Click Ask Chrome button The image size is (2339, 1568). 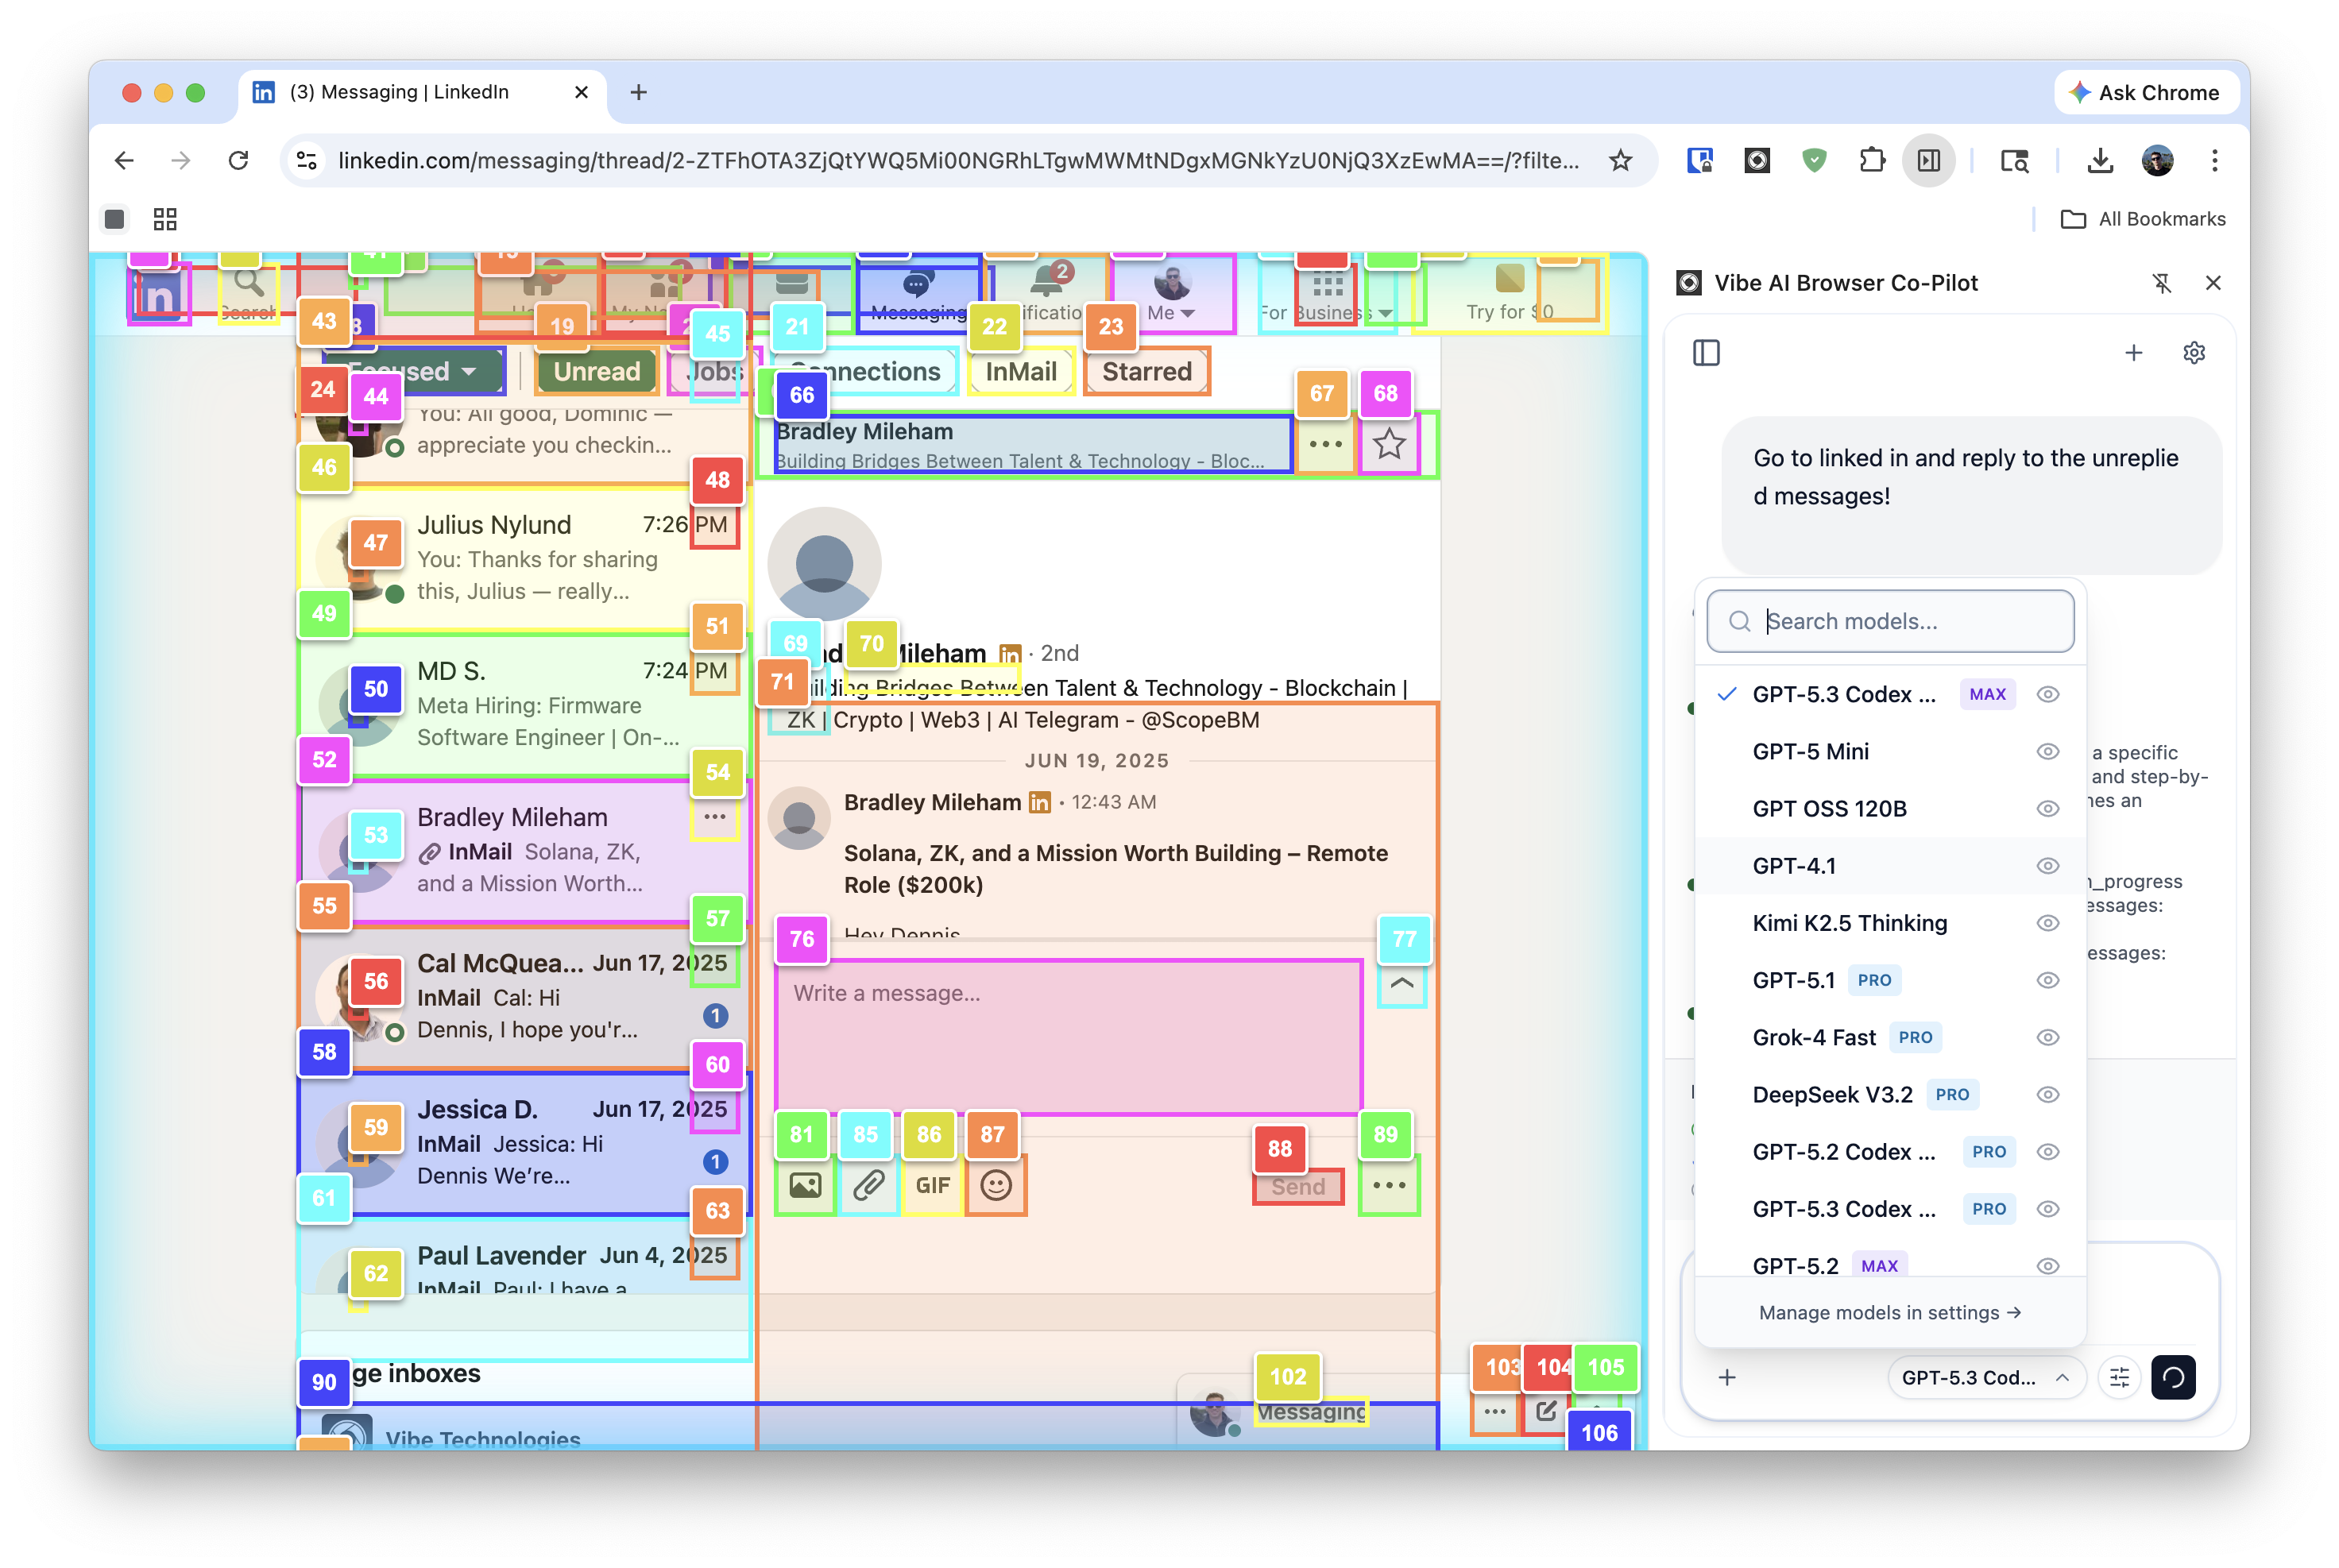[2144, 93]
